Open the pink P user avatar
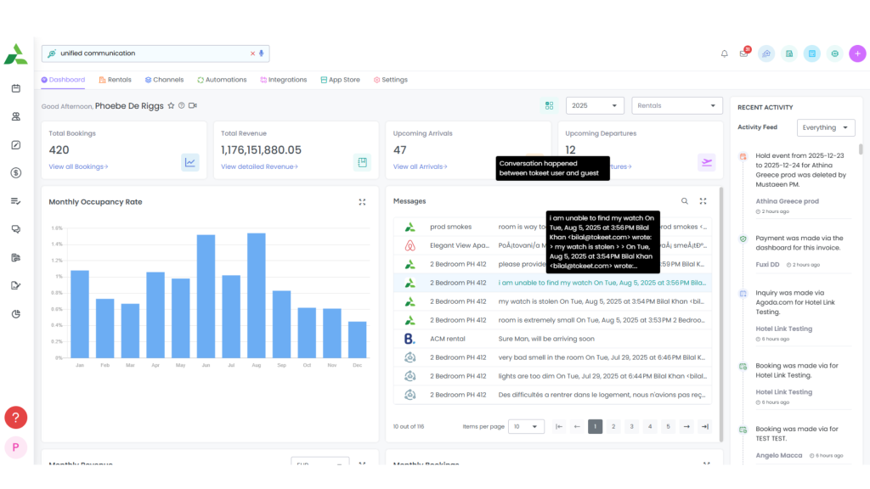Viewport: 870px width, 489px height. tap(15, 447)
